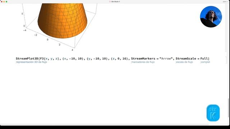The width and height of the screenshot is (230, 129).
Task: Click the {y, -10, 10} range specification
Action: coord(97,58)
